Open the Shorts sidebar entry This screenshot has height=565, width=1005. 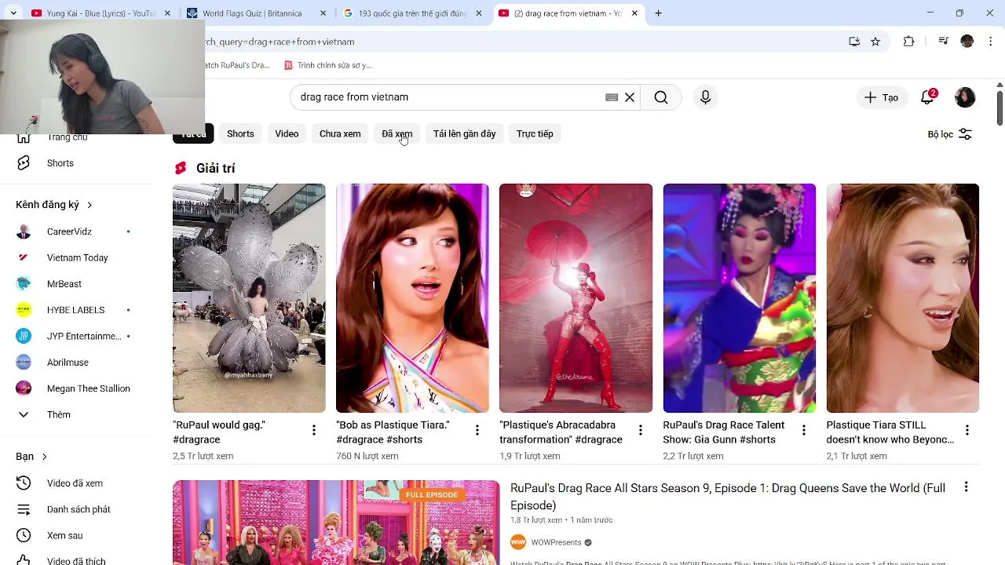click(x=60, y=163)
